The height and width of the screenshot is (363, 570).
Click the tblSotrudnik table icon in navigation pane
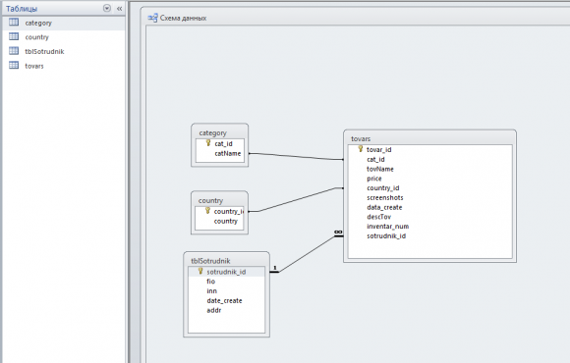(14, 51)
